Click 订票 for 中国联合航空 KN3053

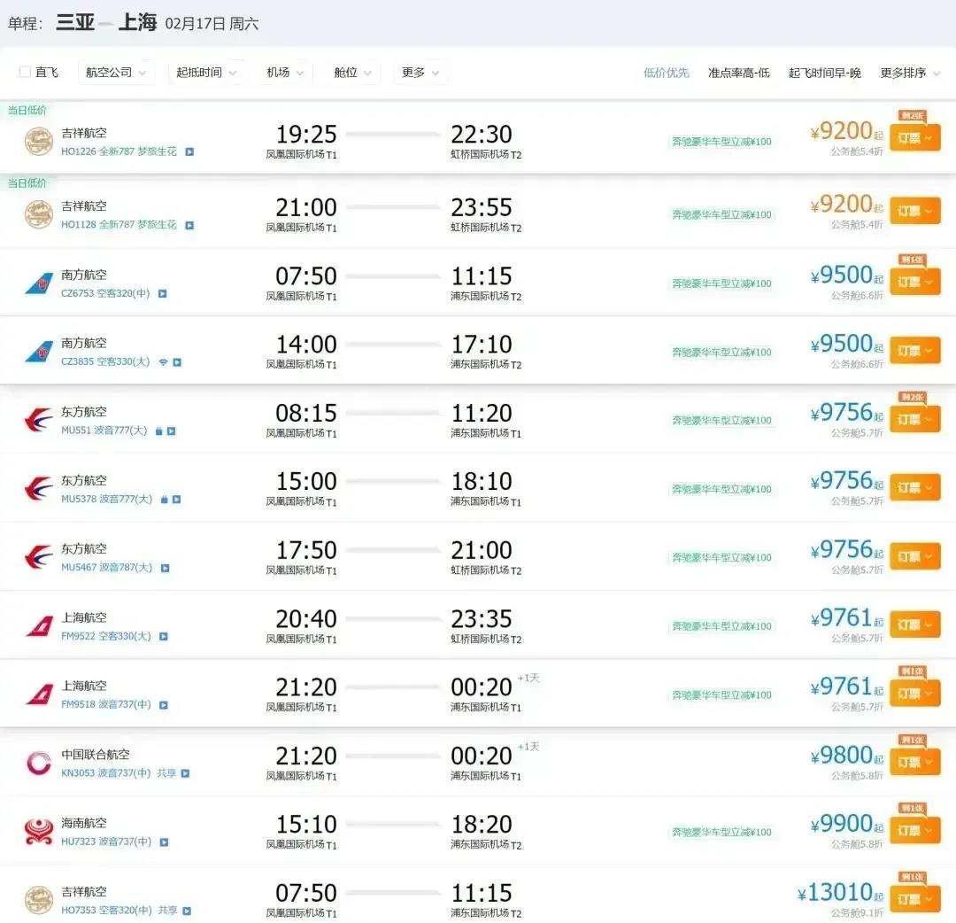(914, 763)
